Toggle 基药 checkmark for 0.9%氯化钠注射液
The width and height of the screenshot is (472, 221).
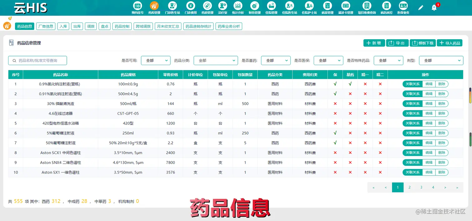pos(350,84)
